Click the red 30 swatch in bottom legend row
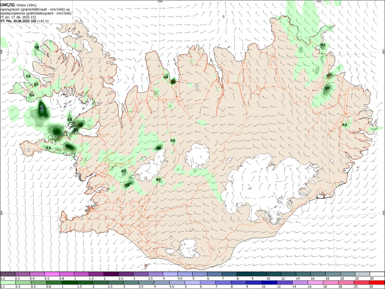The image size is (385, 289). pyautogui.click(x=377, y=282)
